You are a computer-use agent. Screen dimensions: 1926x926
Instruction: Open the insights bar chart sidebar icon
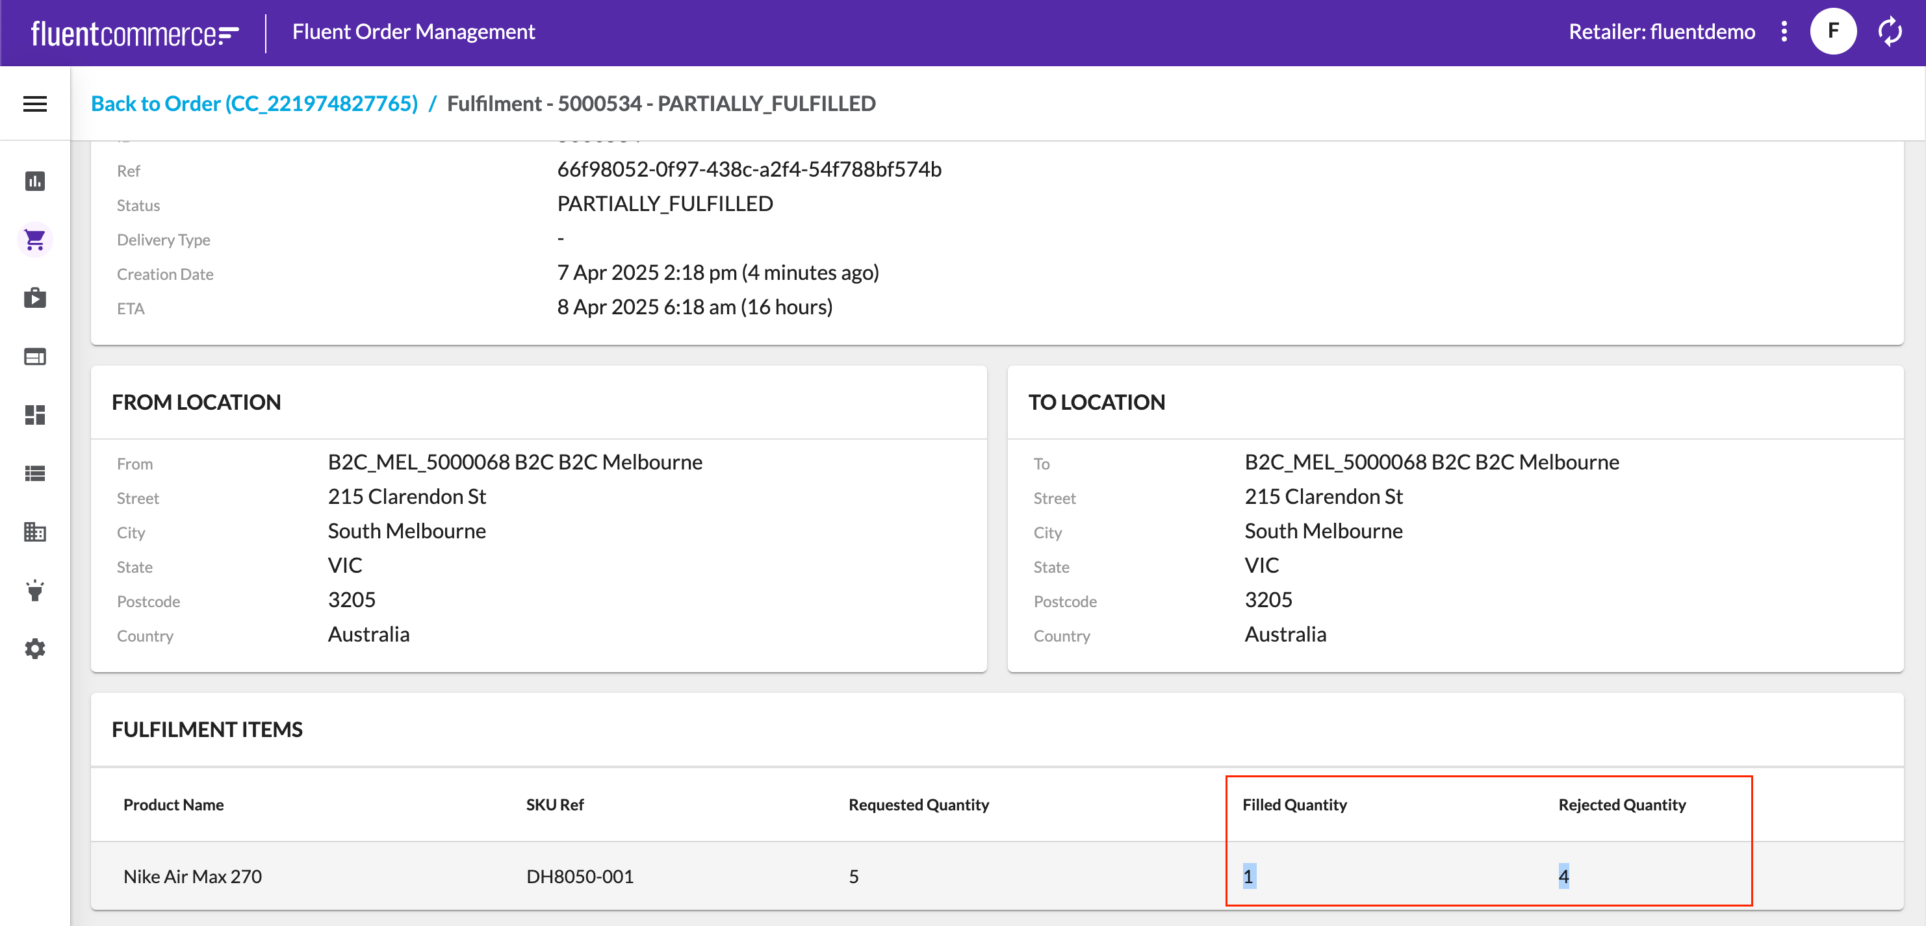tap(35, 182)
